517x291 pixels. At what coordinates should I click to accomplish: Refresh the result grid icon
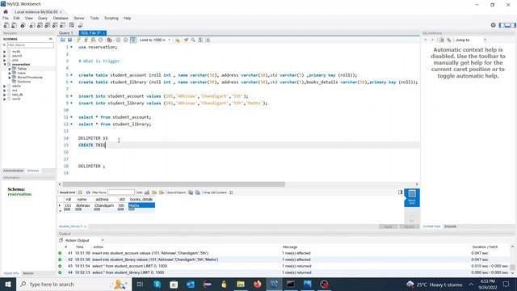(88, 192)
